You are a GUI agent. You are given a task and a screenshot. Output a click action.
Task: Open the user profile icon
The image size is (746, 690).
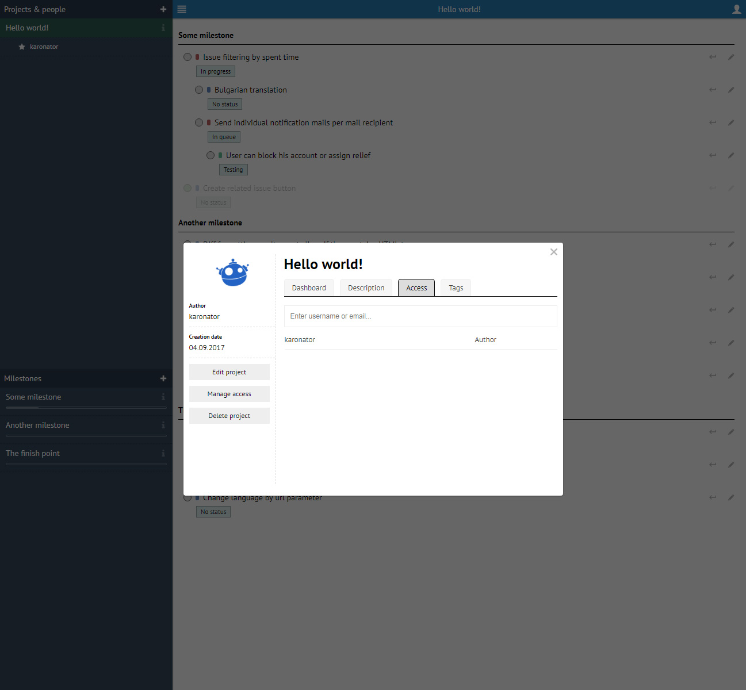click(736, 9)
